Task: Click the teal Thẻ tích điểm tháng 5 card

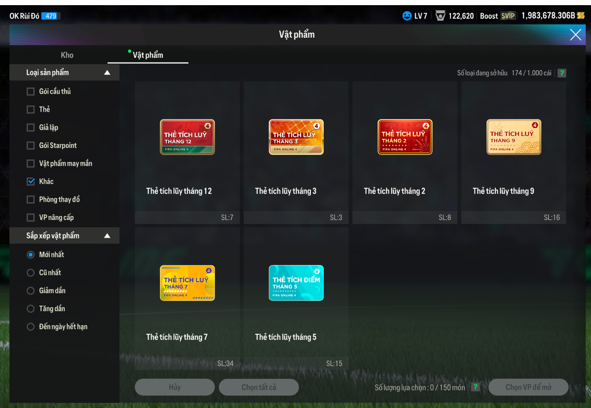Action: [296, 283]
